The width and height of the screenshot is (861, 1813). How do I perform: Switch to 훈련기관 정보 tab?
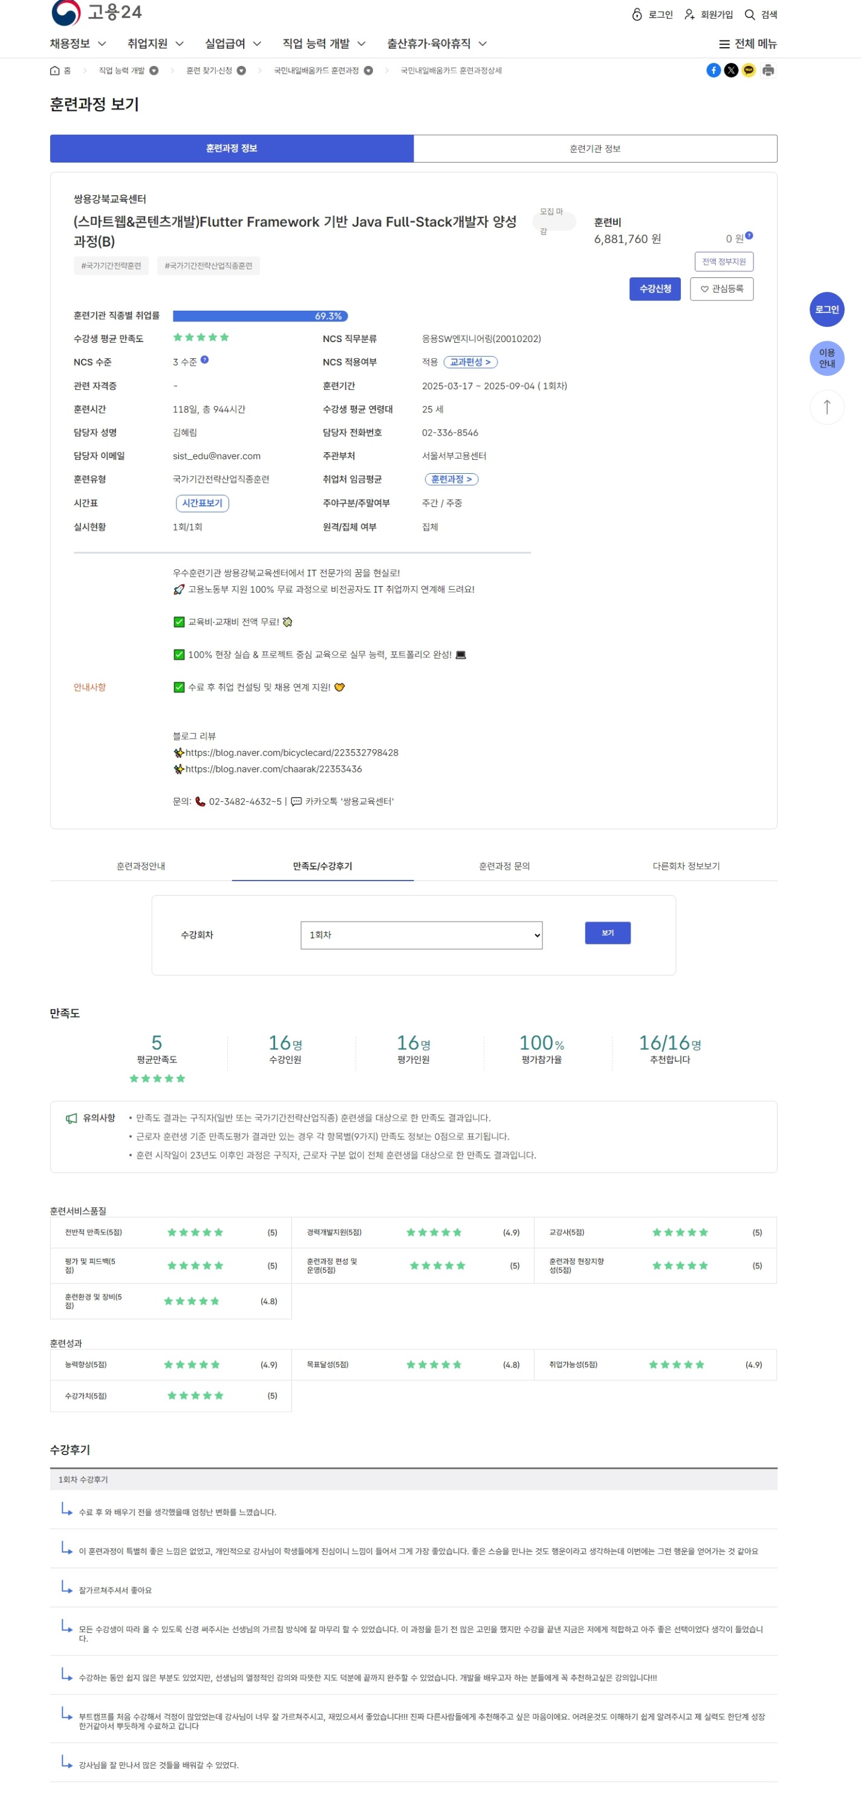pos(594,149)
